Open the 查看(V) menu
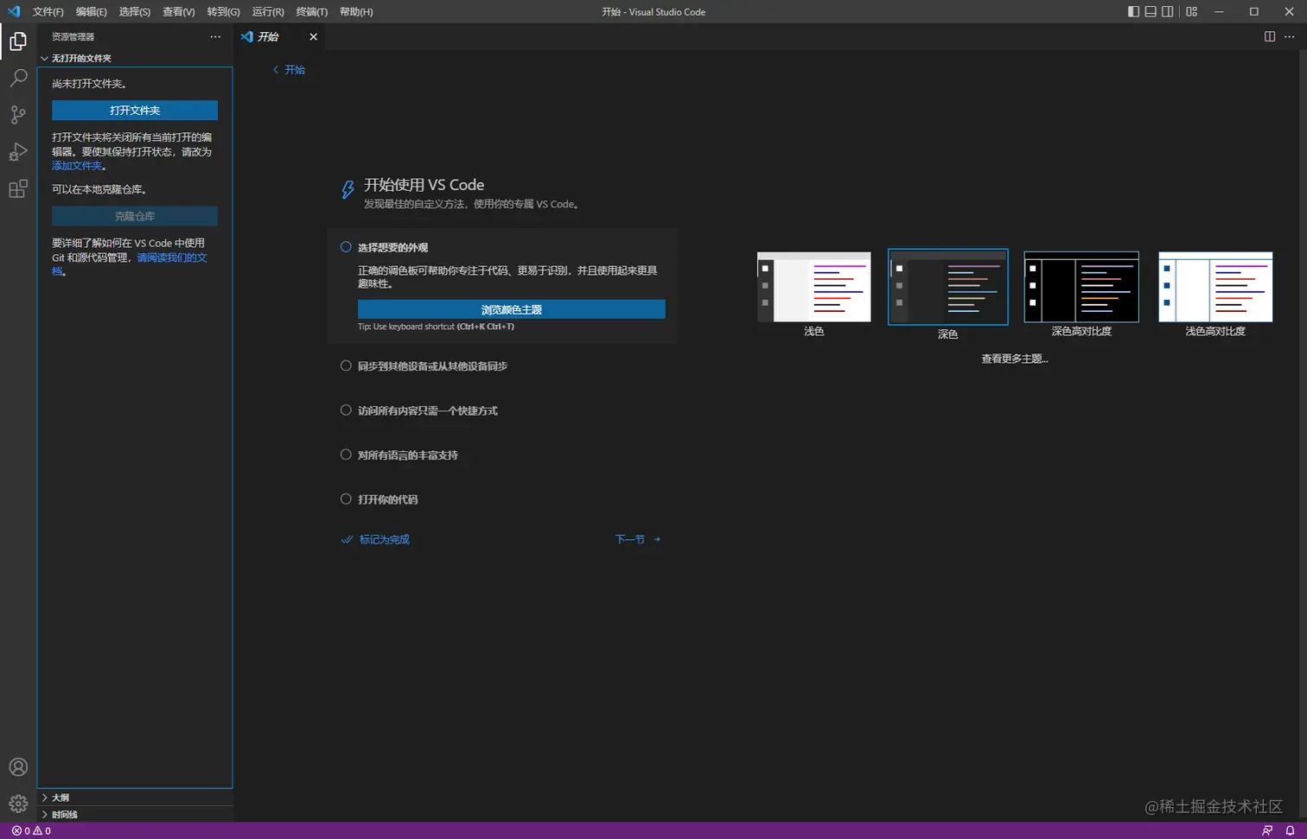The height and width of the screenshot is (839, 1307). click(178, 11)
